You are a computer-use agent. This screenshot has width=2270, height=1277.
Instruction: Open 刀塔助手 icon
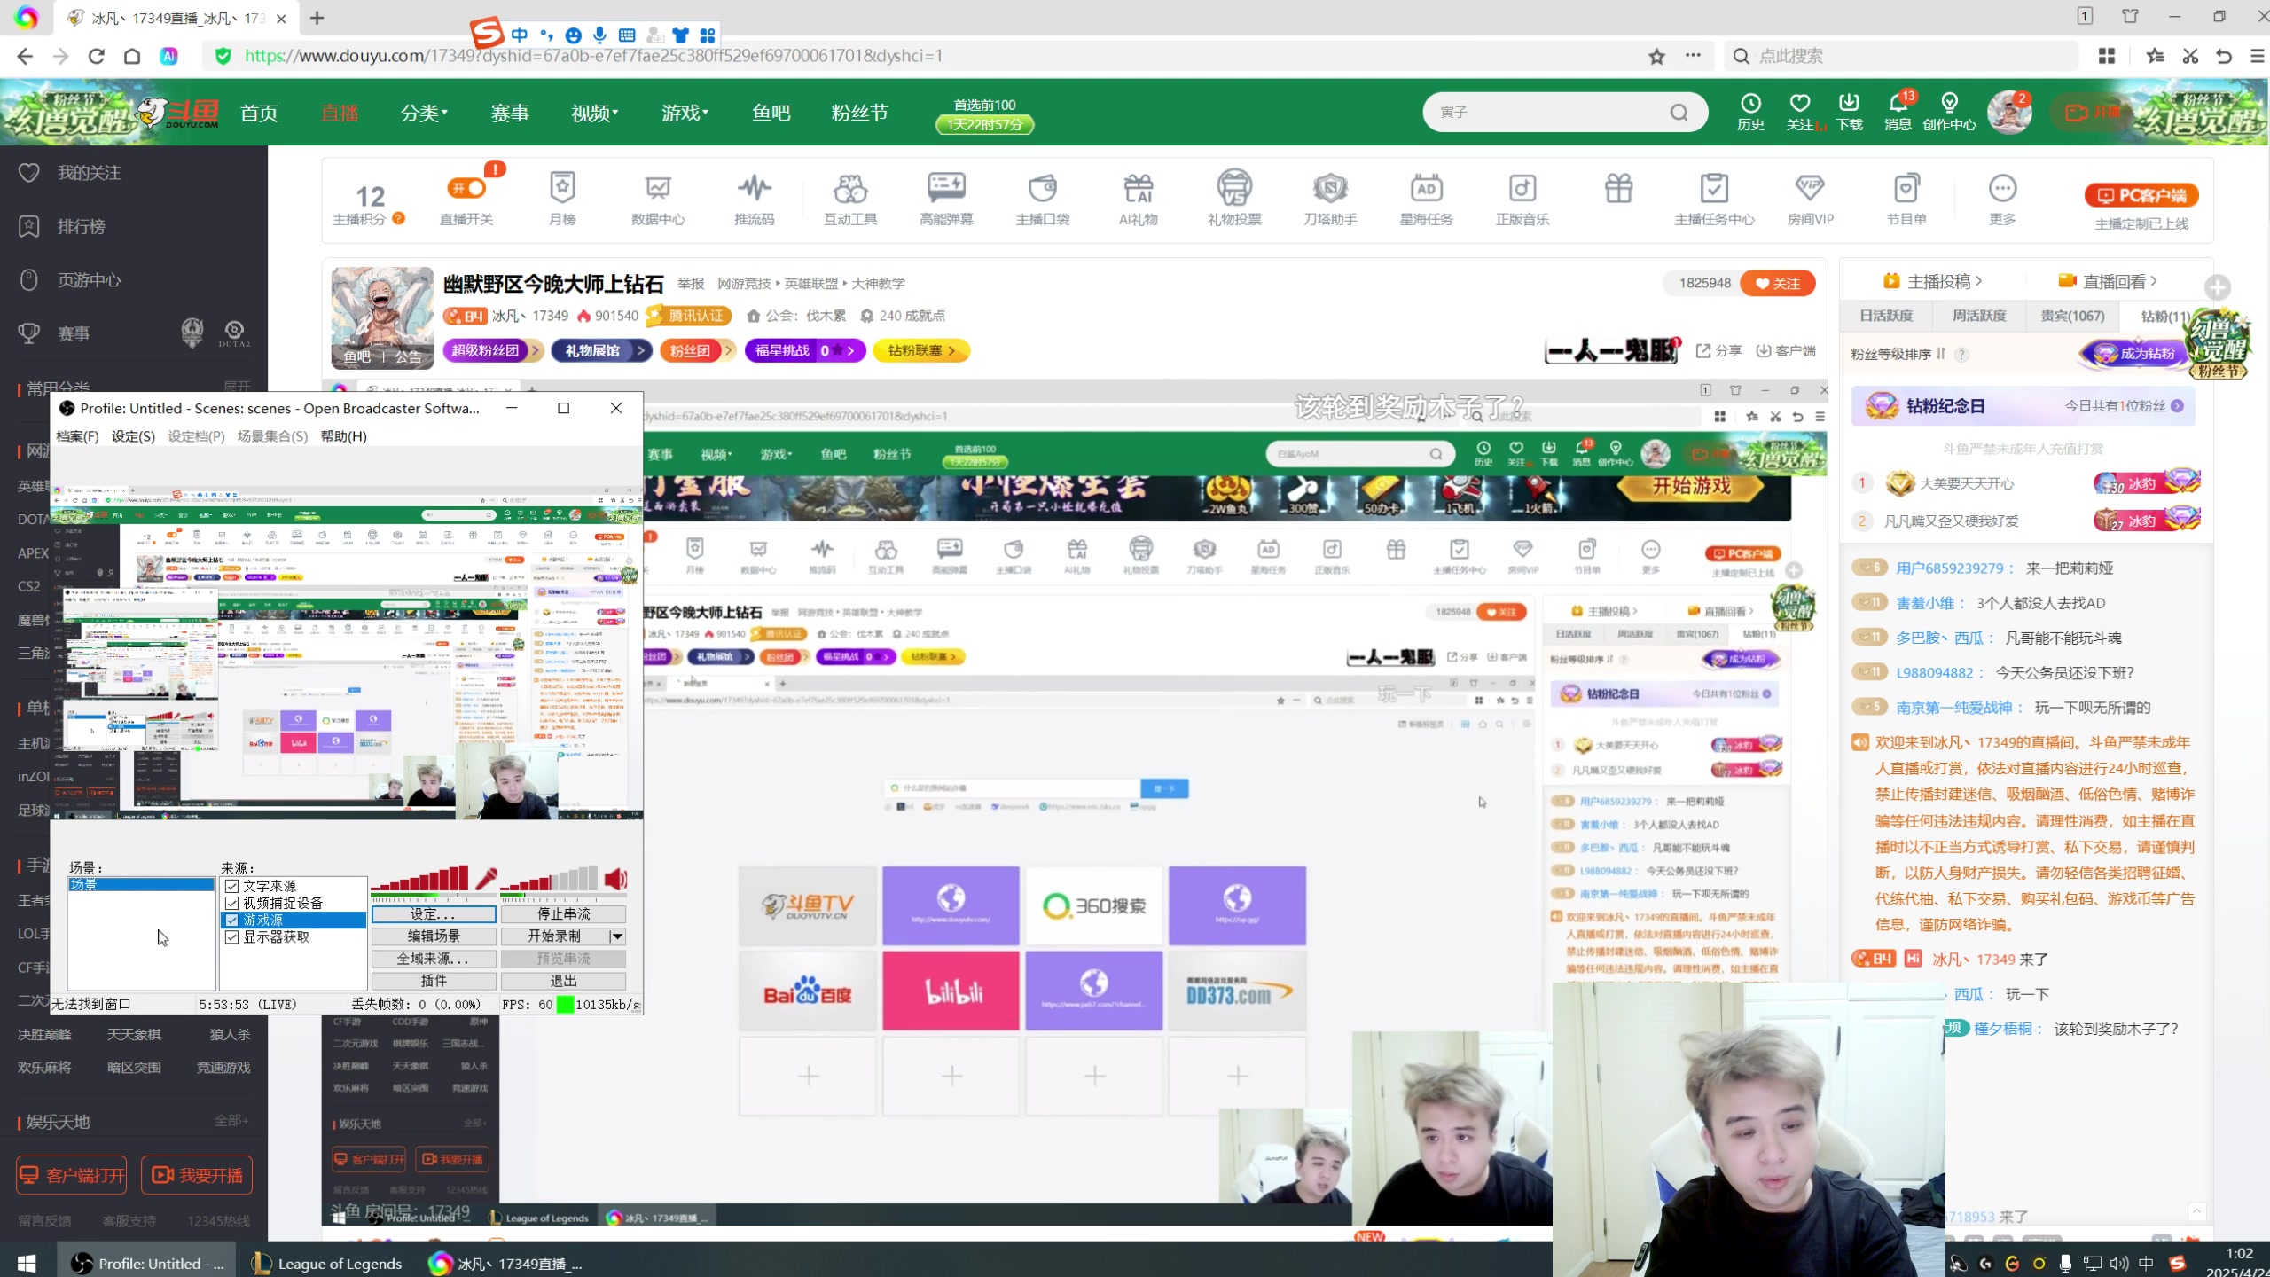pyautogui.click(x=1330, y=199)
